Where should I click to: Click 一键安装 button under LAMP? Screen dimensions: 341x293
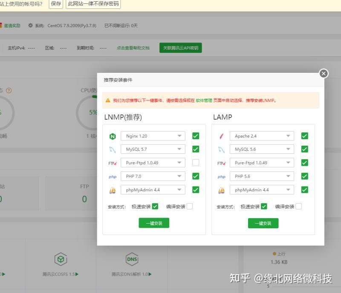point(263,223)
